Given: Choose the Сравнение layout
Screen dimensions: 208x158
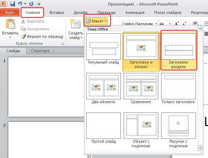Looking at the screenshot, I should (x=141, y=88).
